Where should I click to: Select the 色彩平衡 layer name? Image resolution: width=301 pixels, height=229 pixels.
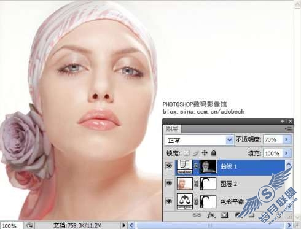232,201
